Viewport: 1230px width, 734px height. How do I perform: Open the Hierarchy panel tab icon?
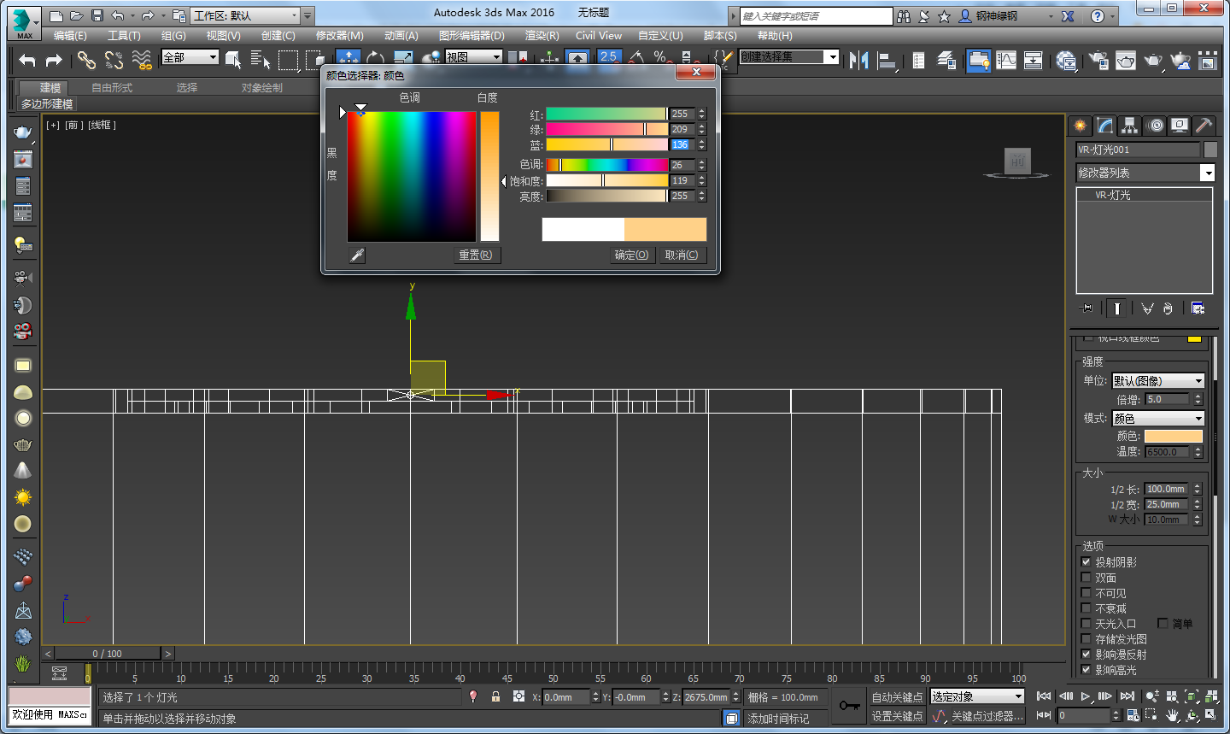coord(1130,126)
